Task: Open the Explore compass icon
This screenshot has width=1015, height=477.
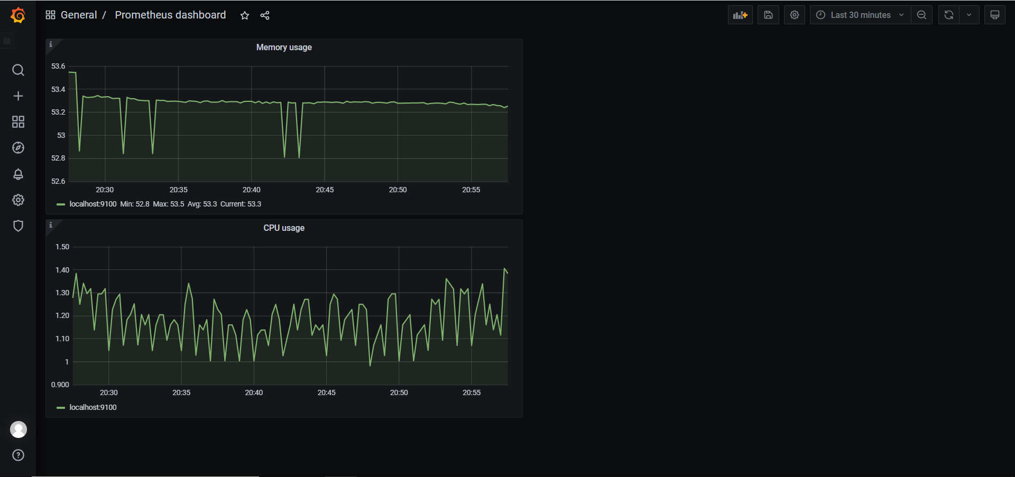Action: pyautogui.click(x=18, y=148)
